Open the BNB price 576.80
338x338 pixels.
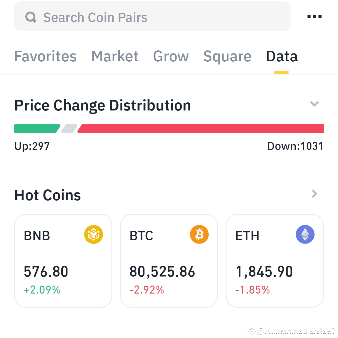(46, 271)
